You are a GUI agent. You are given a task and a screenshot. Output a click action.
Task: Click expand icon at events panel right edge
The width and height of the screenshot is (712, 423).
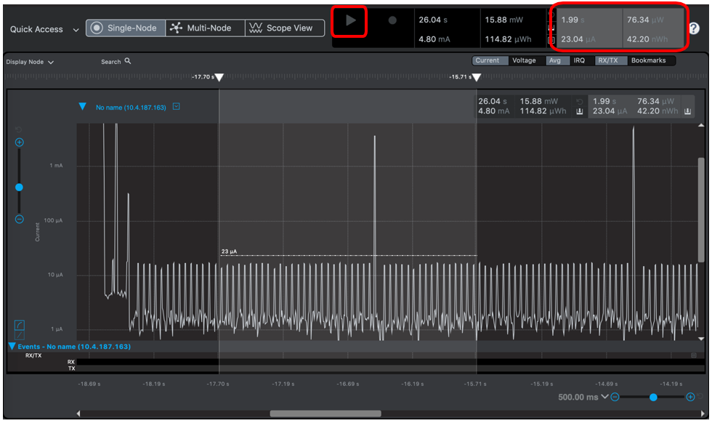(x=694, y=355)
